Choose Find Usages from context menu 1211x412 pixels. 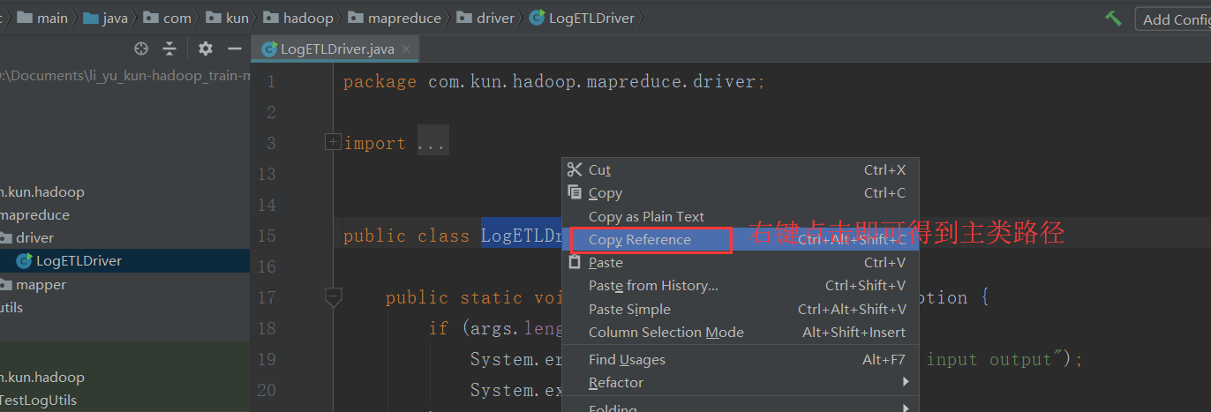pyautogui.click(x=741, y=359)
